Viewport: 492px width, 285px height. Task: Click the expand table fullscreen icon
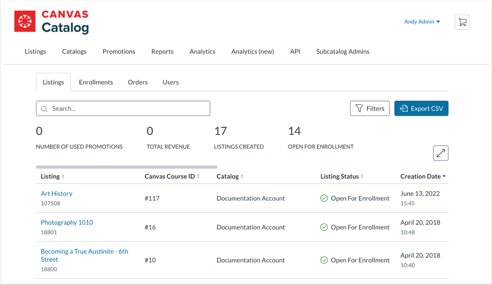pyautogui.click(x=440, y=153)
